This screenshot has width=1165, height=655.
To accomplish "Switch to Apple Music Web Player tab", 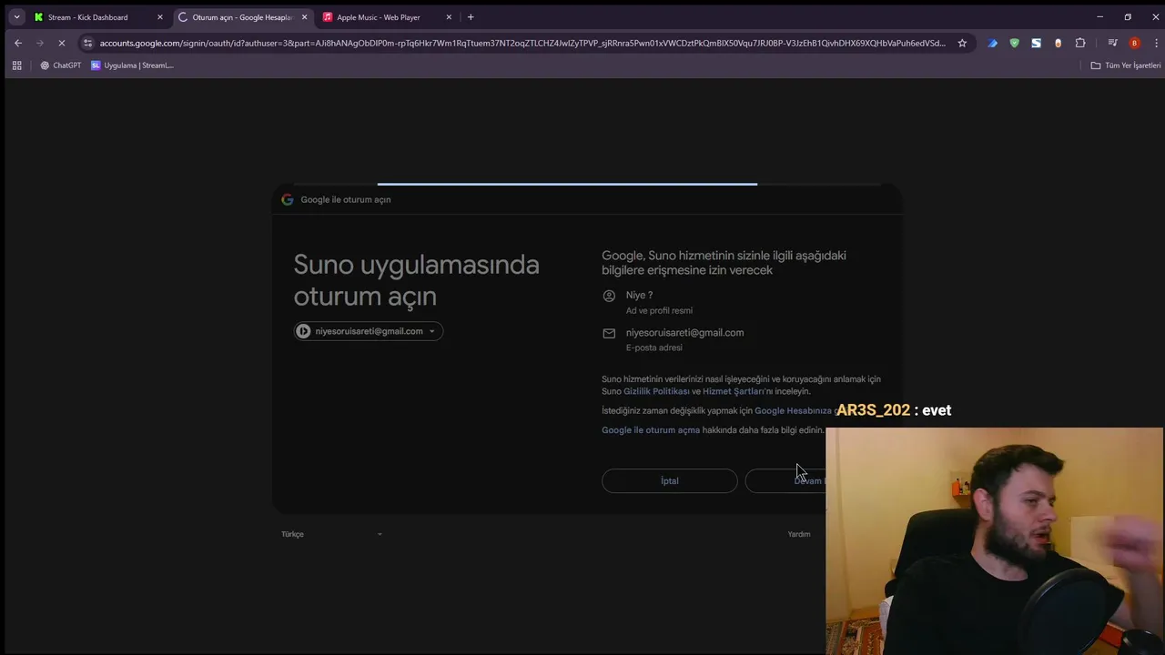I will coord(378,17).
